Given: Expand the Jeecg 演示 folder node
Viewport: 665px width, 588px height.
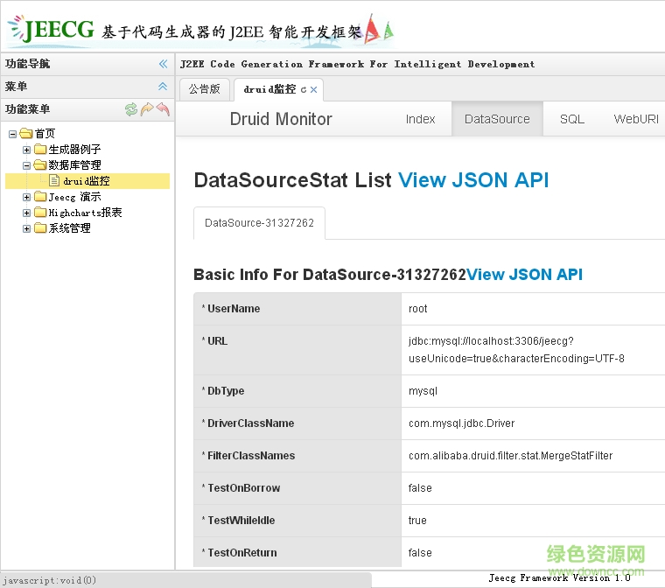Looking at the screenshot, I should tap(27, 197).
